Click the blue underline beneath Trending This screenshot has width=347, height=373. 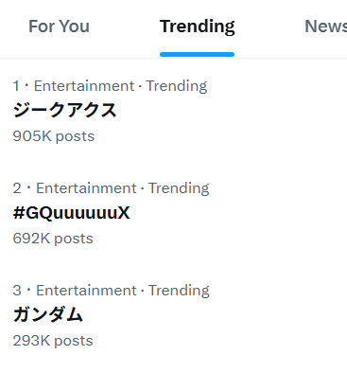pos(197,55)
